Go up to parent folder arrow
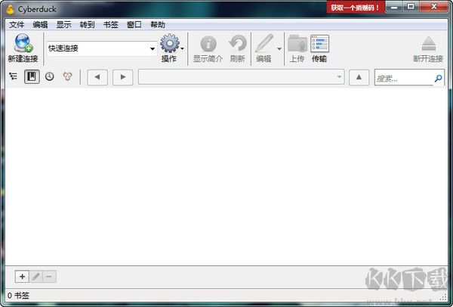 pos(360,77)
